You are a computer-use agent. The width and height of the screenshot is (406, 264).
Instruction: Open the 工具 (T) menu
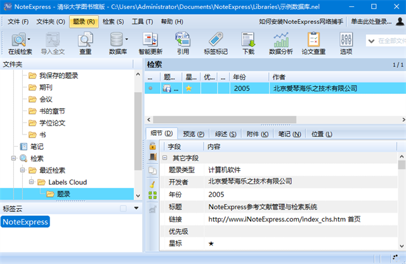point(142,22)
